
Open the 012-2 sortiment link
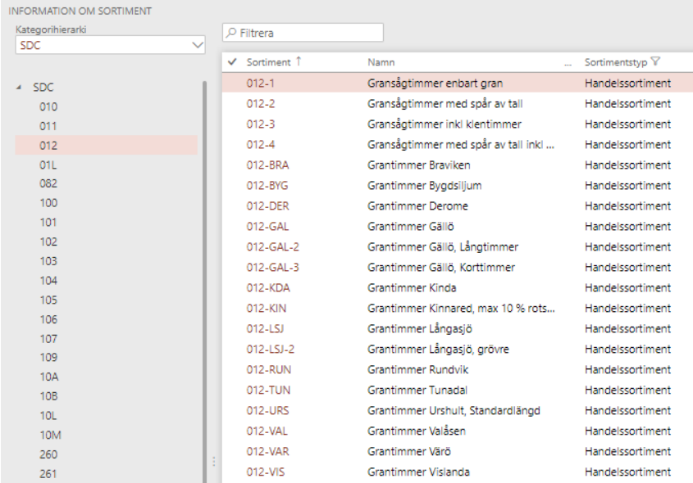click(260, 104)
